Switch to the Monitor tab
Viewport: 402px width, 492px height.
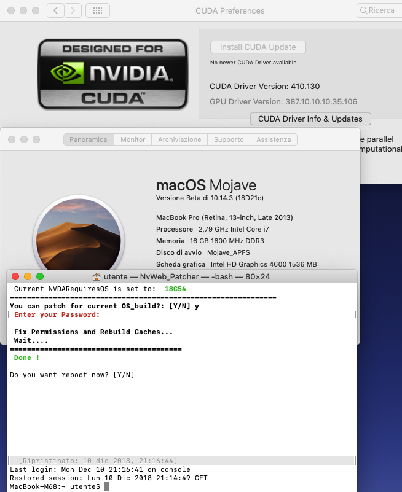(x=133, y=139)
